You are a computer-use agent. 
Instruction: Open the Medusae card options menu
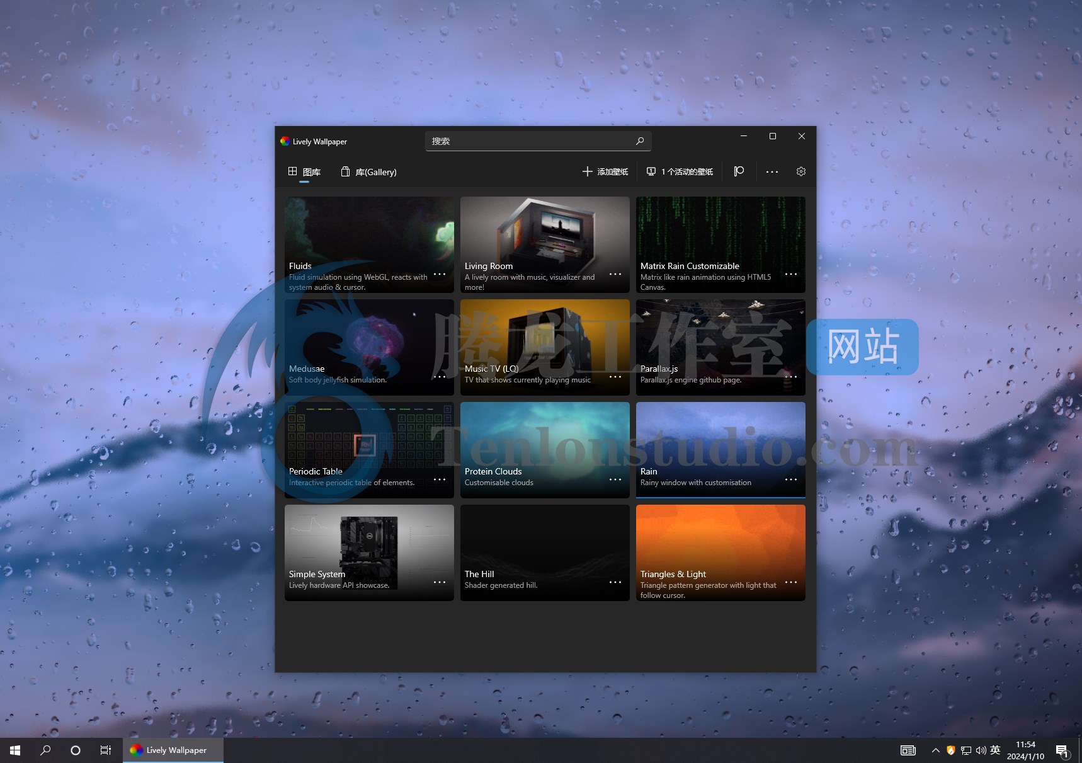tap(440, 377)
